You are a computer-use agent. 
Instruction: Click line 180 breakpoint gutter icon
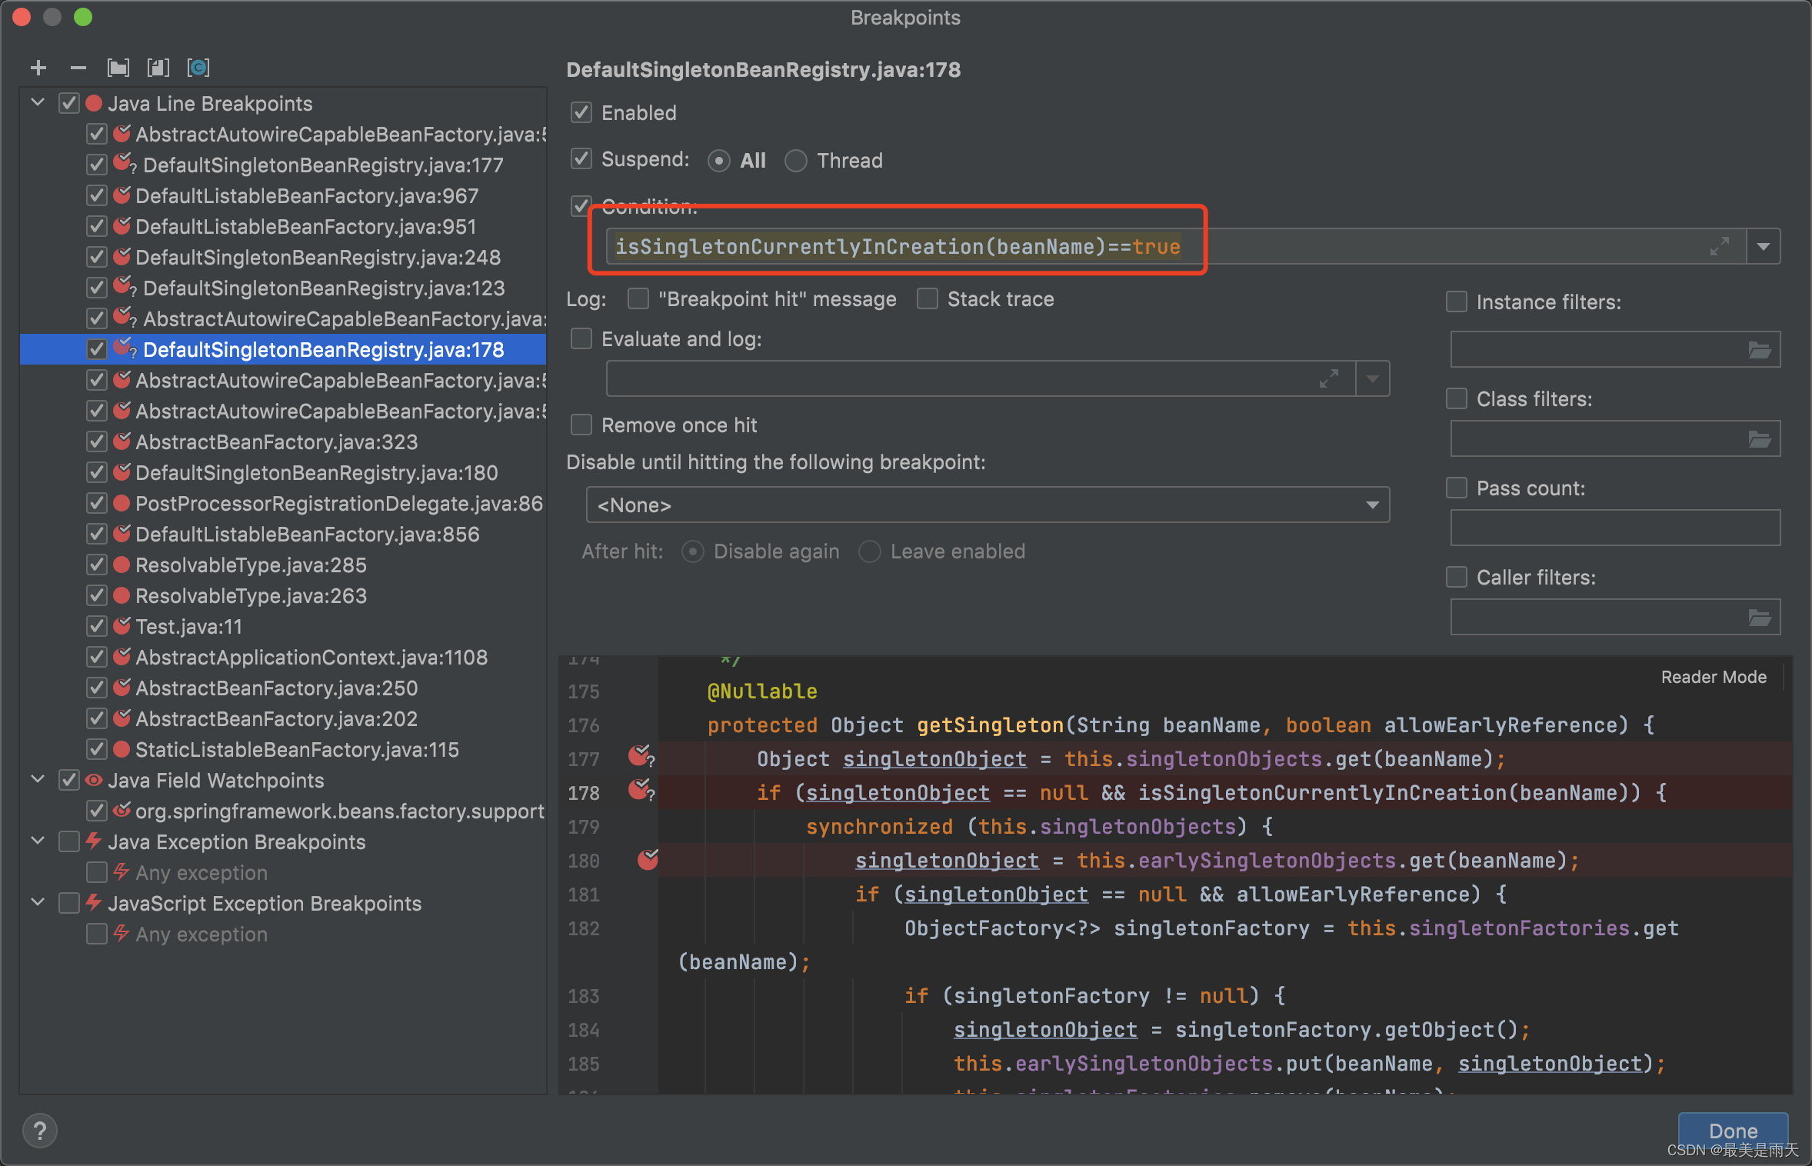[648, 860]
